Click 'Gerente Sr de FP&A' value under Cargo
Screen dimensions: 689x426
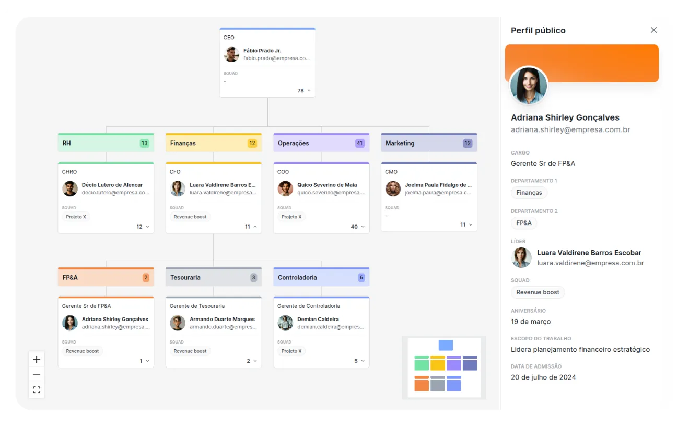(543, 163)
